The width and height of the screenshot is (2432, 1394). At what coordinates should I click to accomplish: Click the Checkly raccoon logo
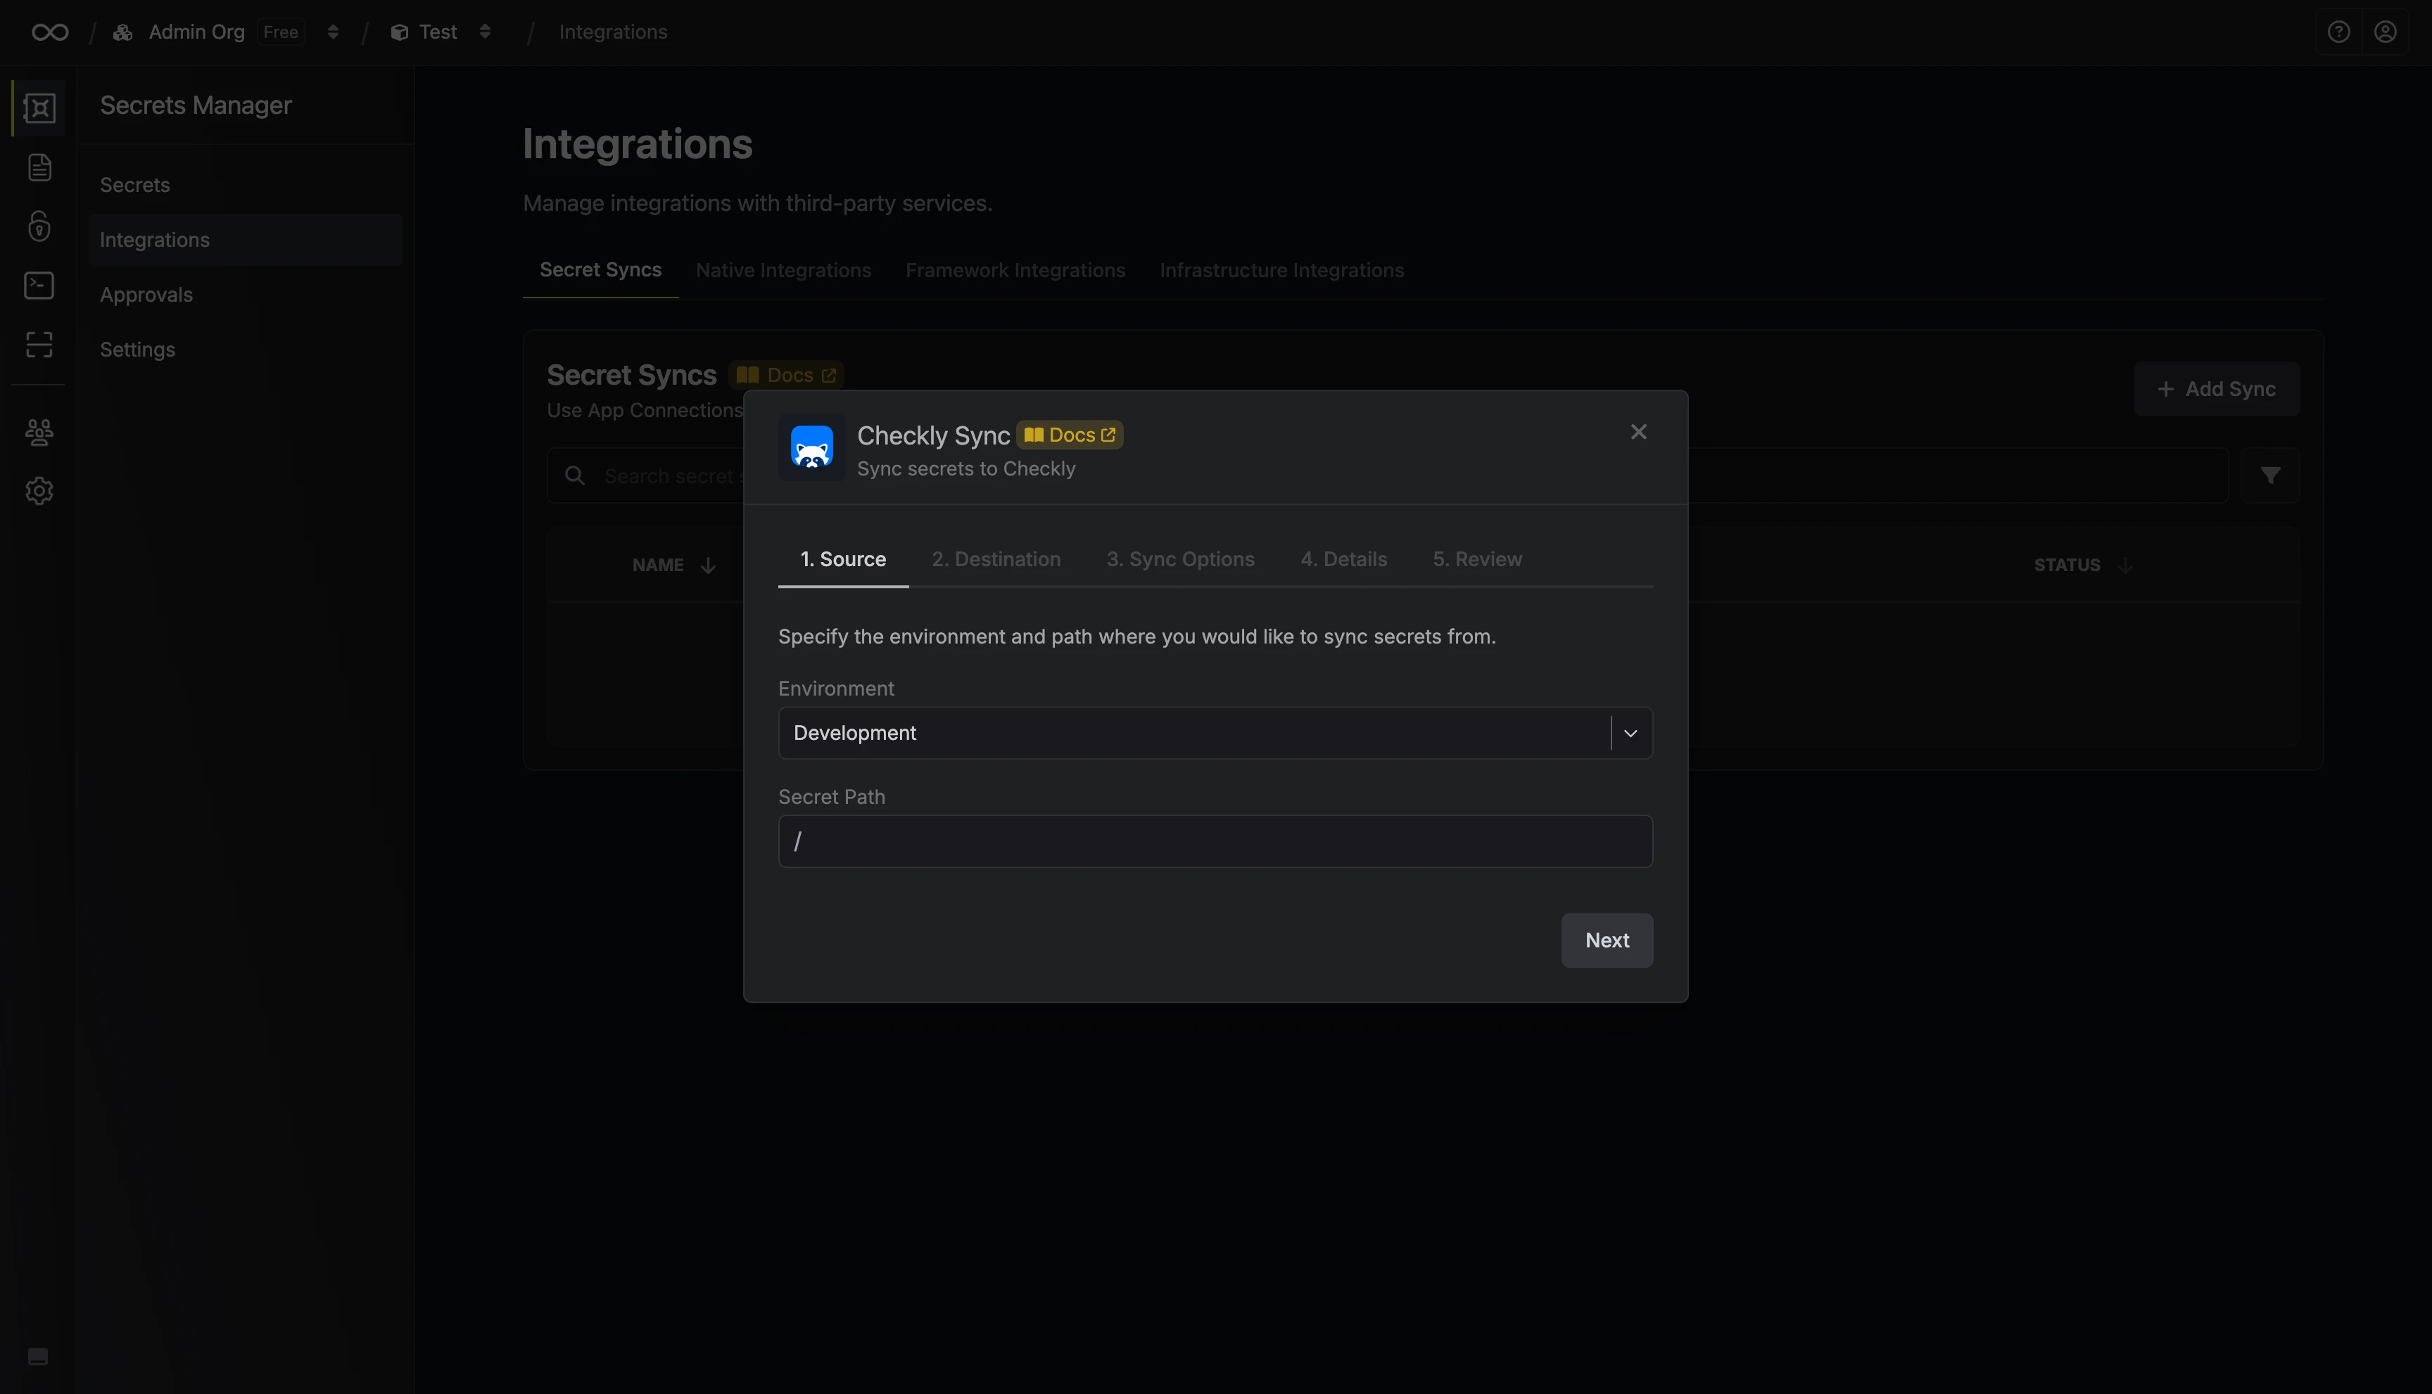(x=811, y=447)
